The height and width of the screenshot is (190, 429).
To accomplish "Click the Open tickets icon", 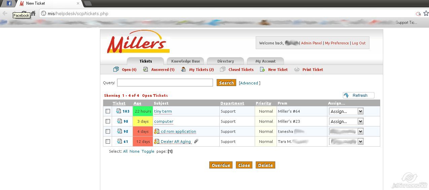I will (116, 69).
